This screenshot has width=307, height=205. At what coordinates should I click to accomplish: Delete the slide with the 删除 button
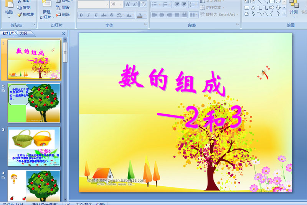pyautogui.click(x=63, y=15)
